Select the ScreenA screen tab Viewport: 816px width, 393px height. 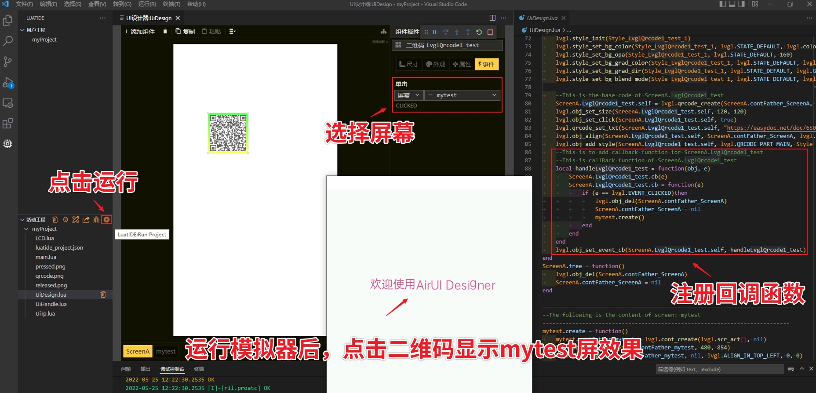(x=138, y=351)
